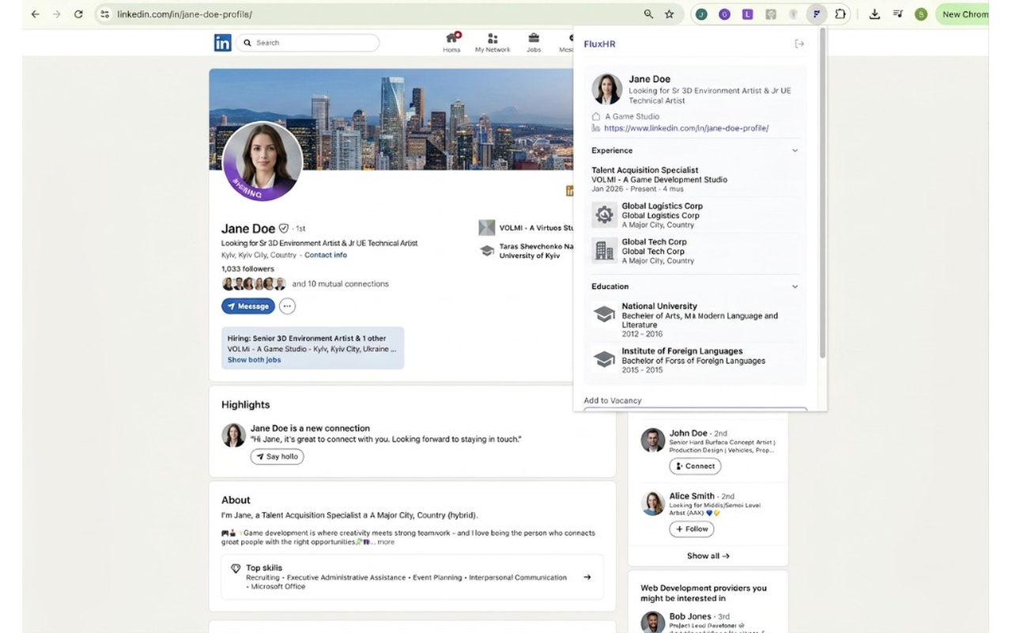Click the LinkedIn logo
Image resolution: width=1012 pixels, height=633 pixels.
pos(223,43)
